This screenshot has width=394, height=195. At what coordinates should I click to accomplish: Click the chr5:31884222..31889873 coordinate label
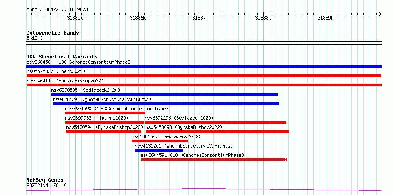[57, 10]
